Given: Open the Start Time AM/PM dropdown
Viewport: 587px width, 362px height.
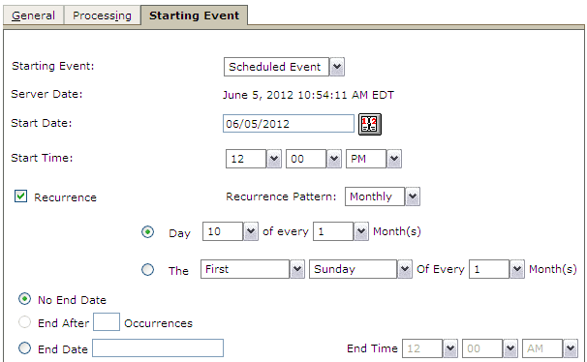Looking at the screenshot, I should click(x=373, y=159).
